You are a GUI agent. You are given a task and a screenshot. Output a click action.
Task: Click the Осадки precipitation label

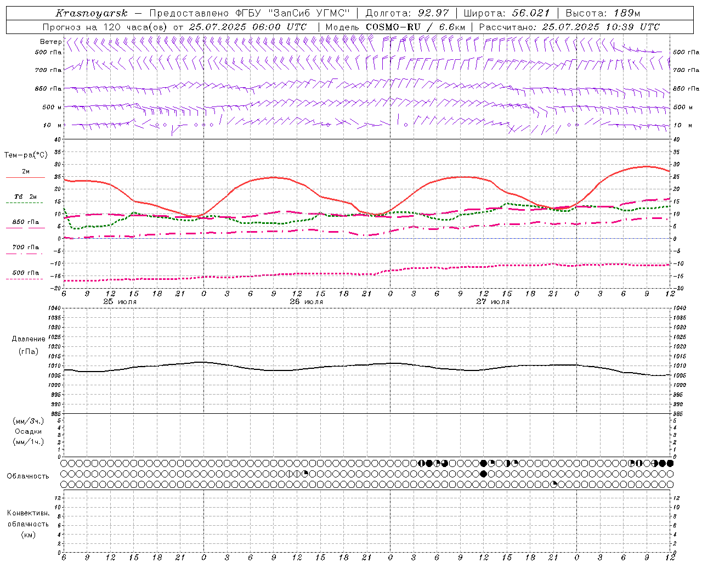click(x=29, y=431)
